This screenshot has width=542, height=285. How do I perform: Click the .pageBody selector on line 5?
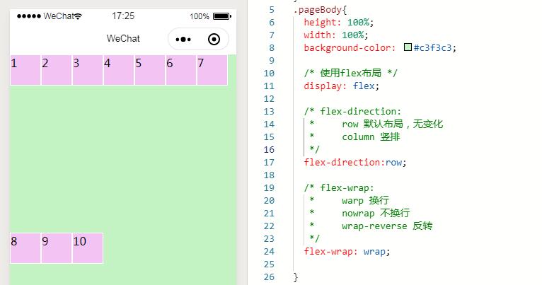pos(320,10)
